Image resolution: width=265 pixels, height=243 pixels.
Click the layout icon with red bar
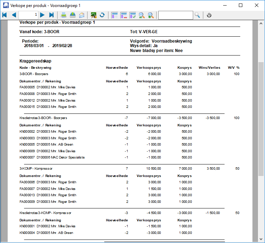(123, 15)
